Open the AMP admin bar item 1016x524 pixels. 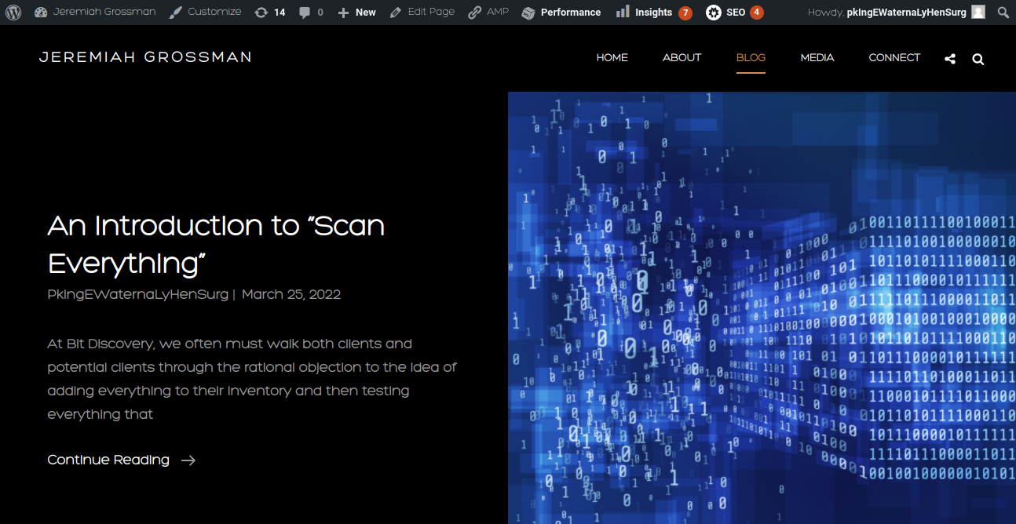488,13
